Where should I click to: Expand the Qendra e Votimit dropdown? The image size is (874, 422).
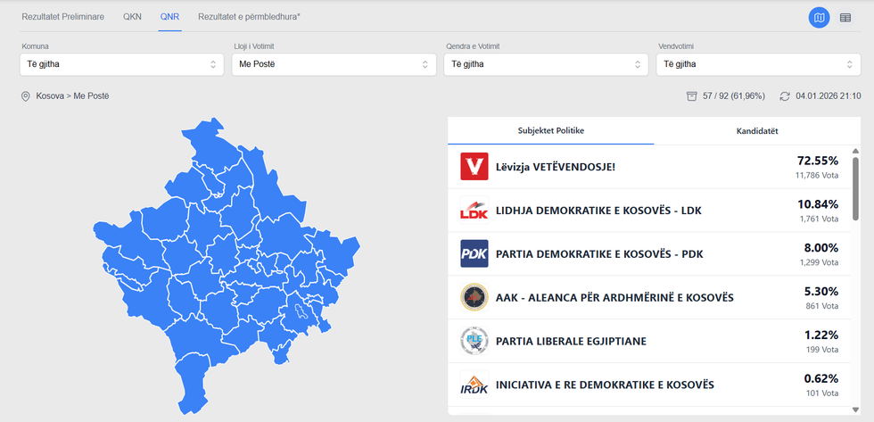coord(545,64)
